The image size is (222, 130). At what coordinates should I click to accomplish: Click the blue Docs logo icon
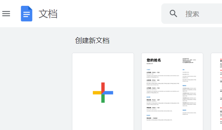click(x=27, y=14)
